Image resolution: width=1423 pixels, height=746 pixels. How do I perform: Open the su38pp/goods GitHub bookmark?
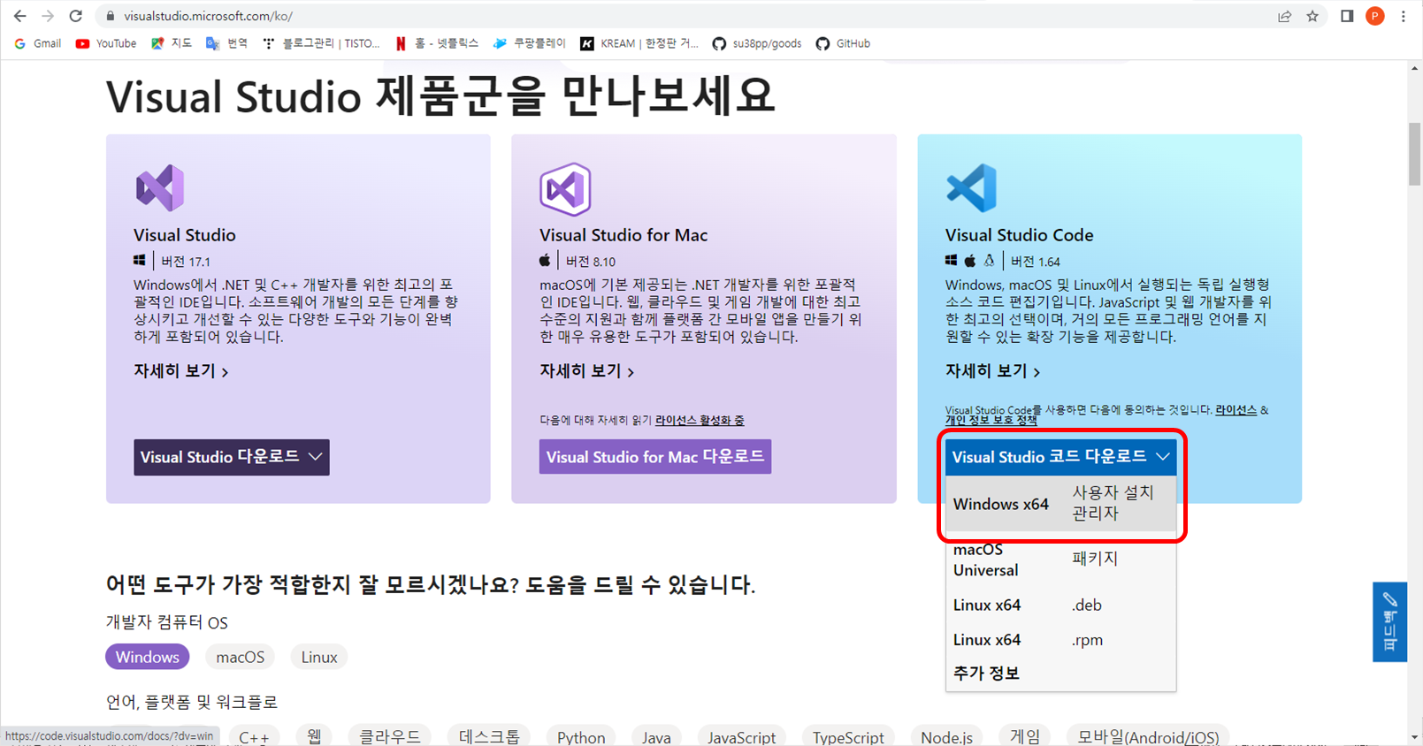(757, 43)
